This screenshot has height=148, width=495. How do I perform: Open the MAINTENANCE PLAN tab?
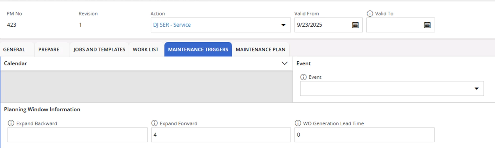[261, 49]
